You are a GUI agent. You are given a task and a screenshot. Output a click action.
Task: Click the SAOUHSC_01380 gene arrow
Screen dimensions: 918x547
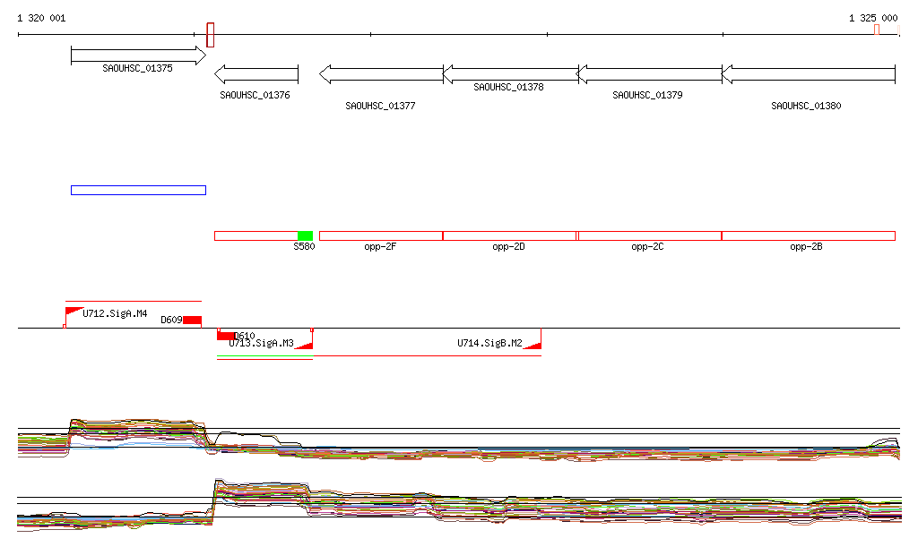click(x=809, y=74)
